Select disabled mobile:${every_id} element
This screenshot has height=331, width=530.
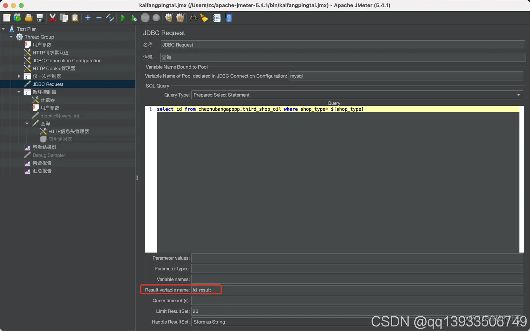click(x=60, y=116)
